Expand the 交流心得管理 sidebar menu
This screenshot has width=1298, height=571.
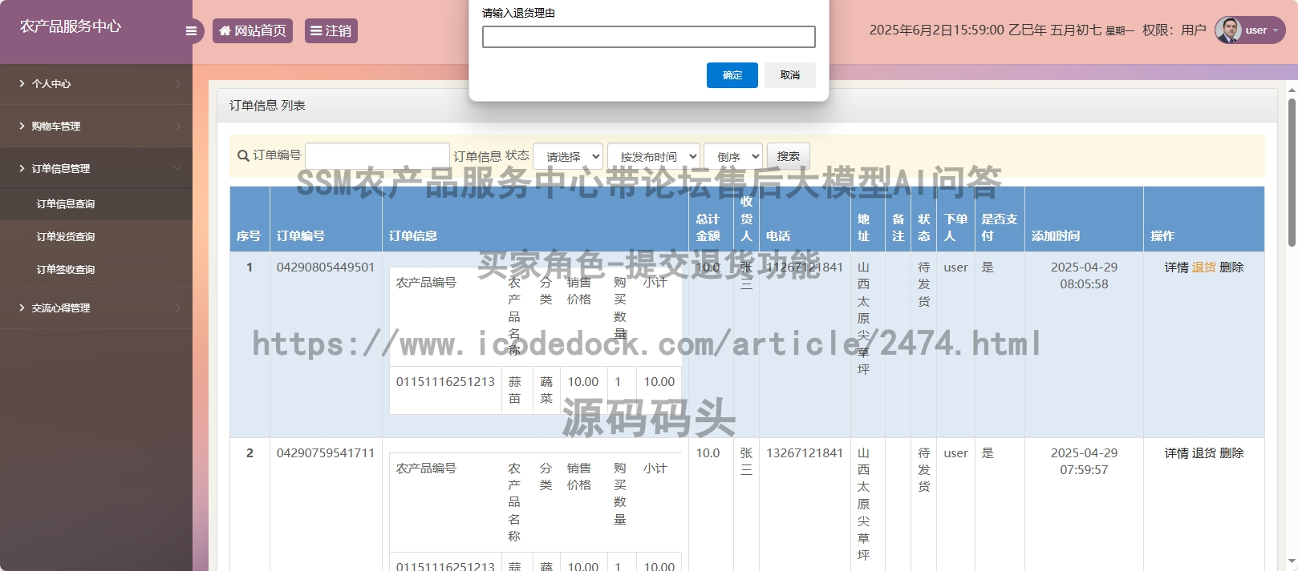coord(96,308)
